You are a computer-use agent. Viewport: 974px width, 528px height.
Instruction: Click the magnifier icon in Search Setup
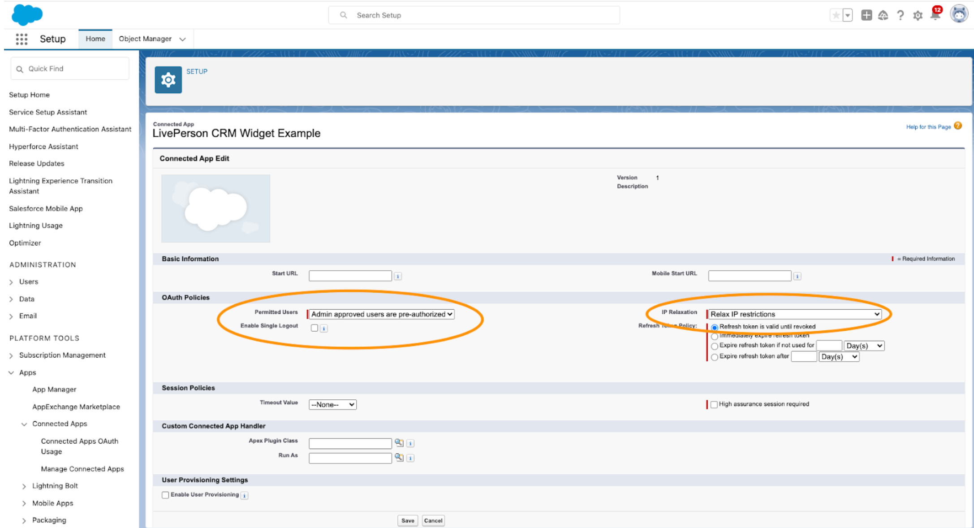coord(344,15)
